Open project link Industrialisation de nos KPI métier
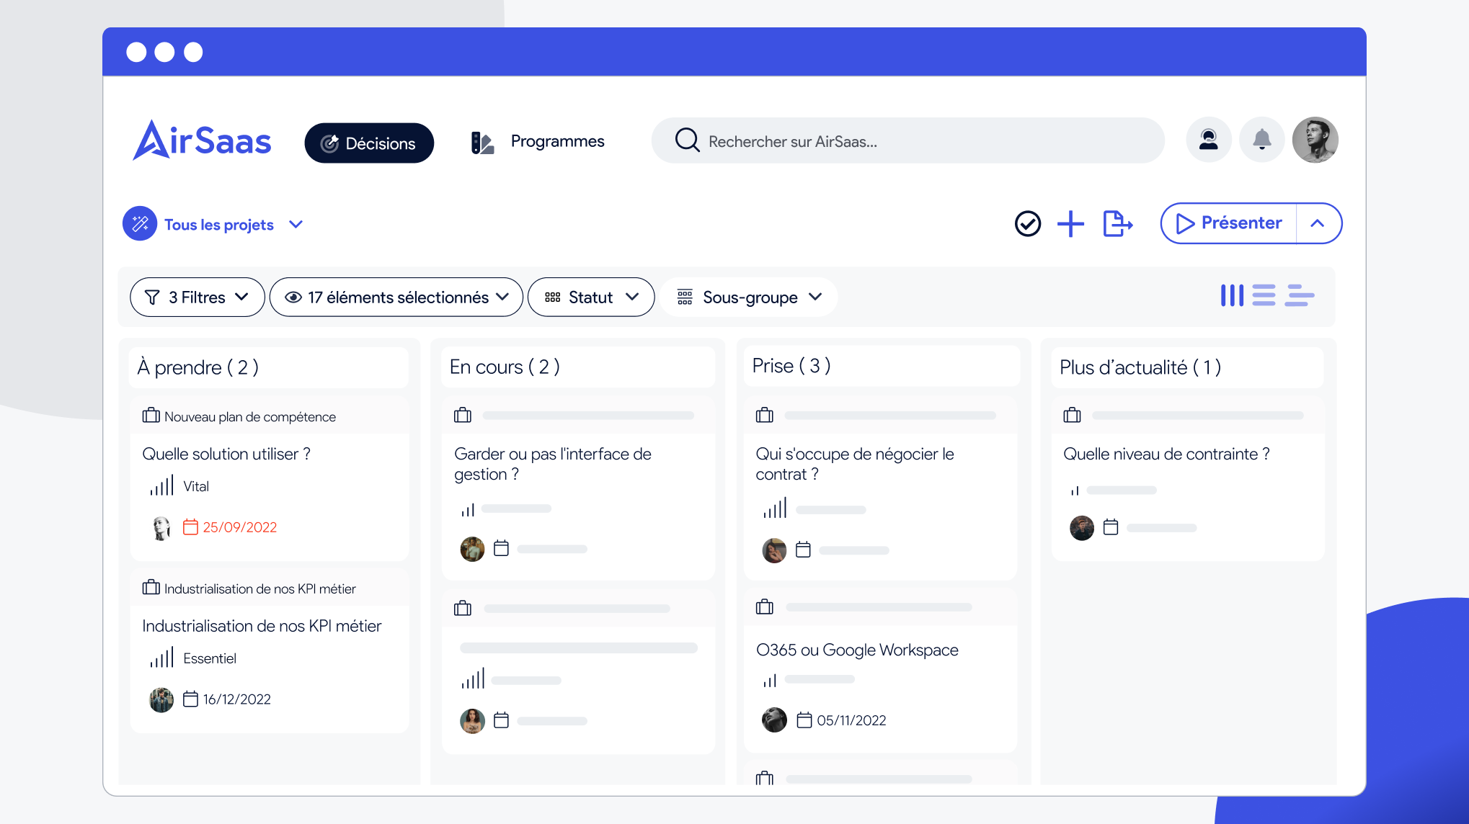1469x824 pixels. (259, 588)
